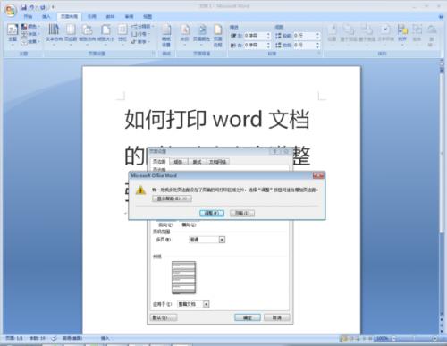Click the quick access toolbar customize arrow
This screenshot has width=447, height=346.
[53, 6]
